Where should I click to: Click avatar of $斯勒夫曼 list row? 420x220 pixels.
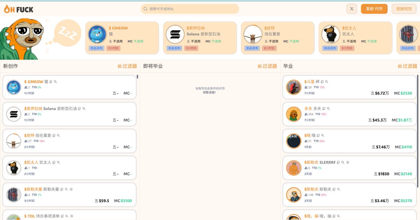pos(14,195)
